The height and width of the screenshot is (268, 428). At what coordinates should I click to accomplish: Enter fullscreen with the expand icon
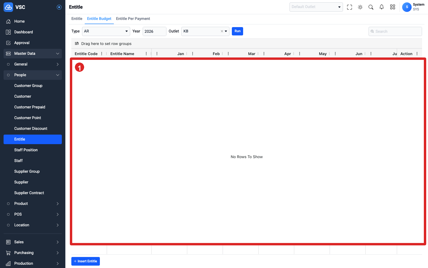pyautogui.click(x=350, y=7)
